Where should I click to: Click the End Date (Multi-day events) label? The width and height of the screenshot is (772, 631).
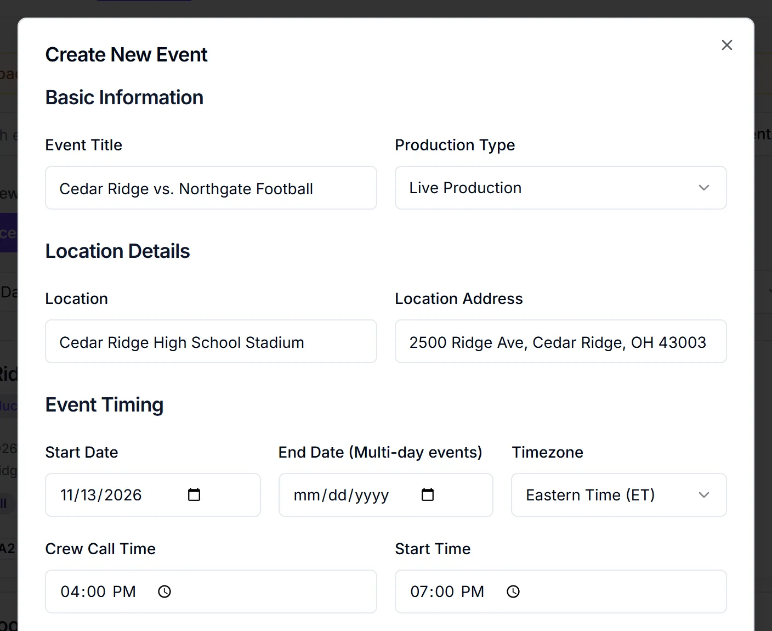381,452
